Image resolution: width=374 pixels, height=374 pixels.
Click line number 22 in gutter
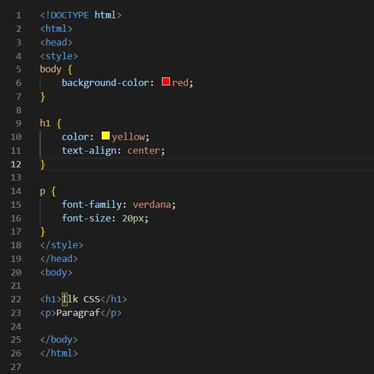16,299
